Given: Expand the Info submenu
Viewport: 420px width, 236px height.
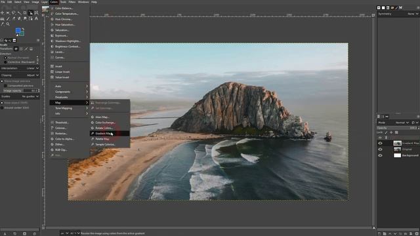Looking at the screenshot, I should click(70, 113).
